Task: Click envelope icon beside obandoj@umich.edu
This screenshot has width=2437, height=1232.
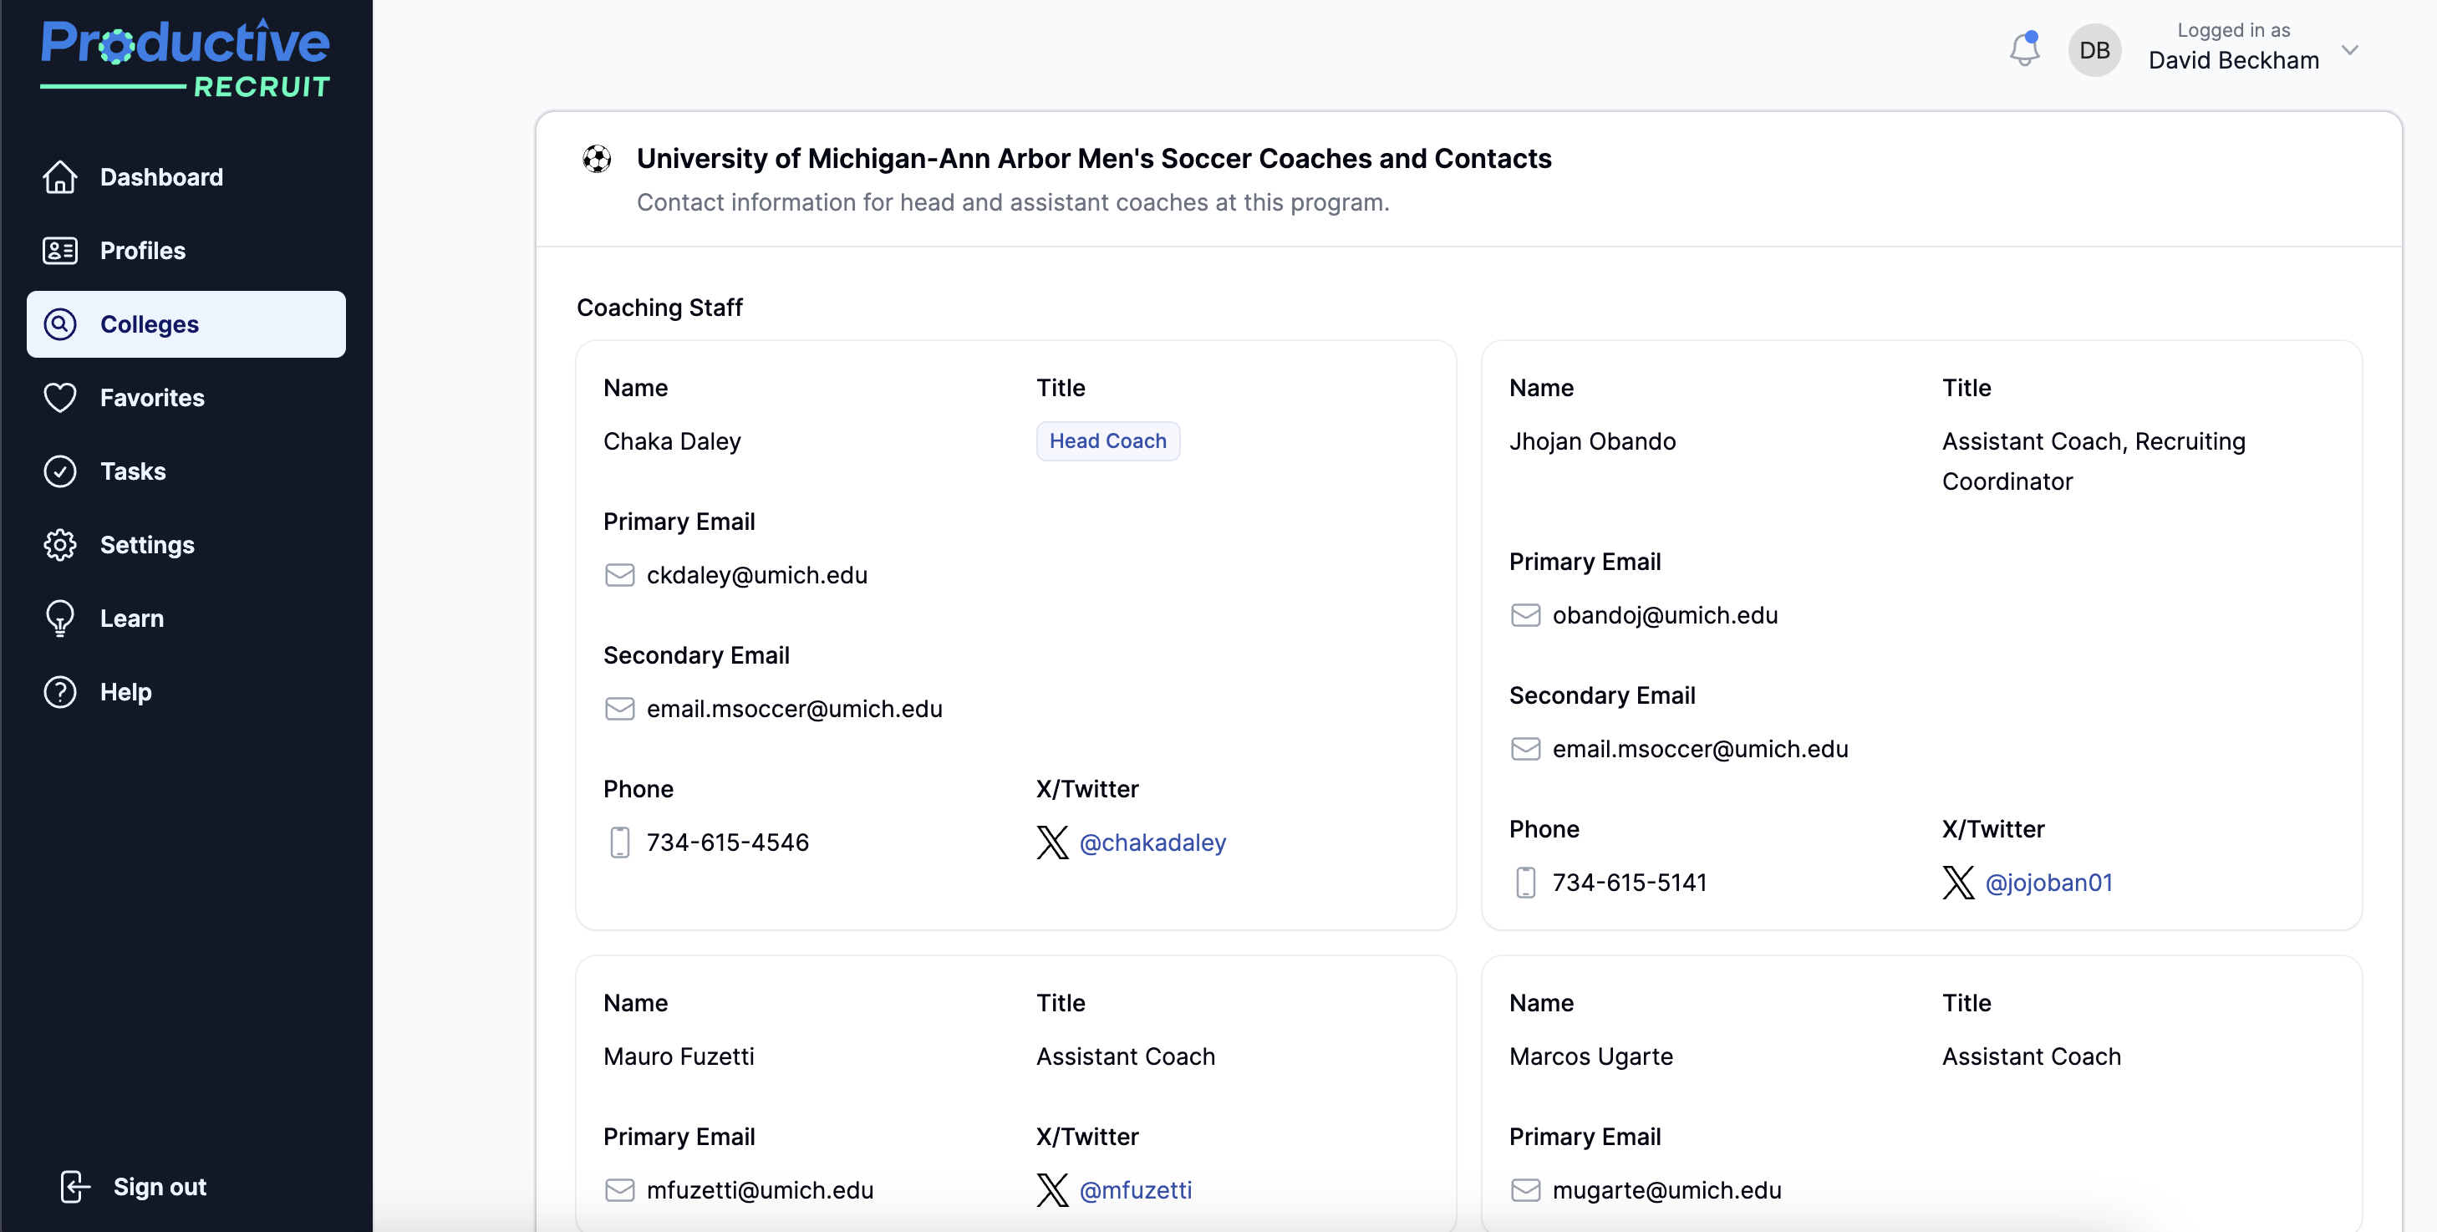Action: [x=1526, y=615]
